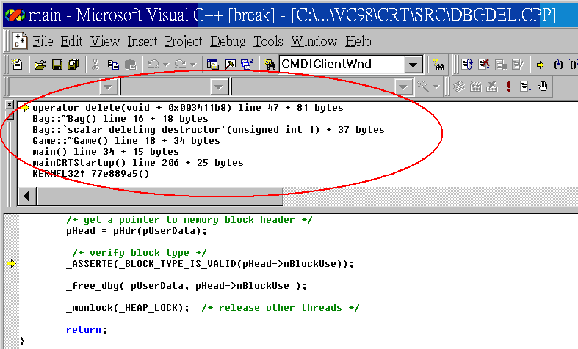Select 'operator delete(void * 0x003411b8)' stack frame
The image size is (578, 349).
[x=188, y=108]
